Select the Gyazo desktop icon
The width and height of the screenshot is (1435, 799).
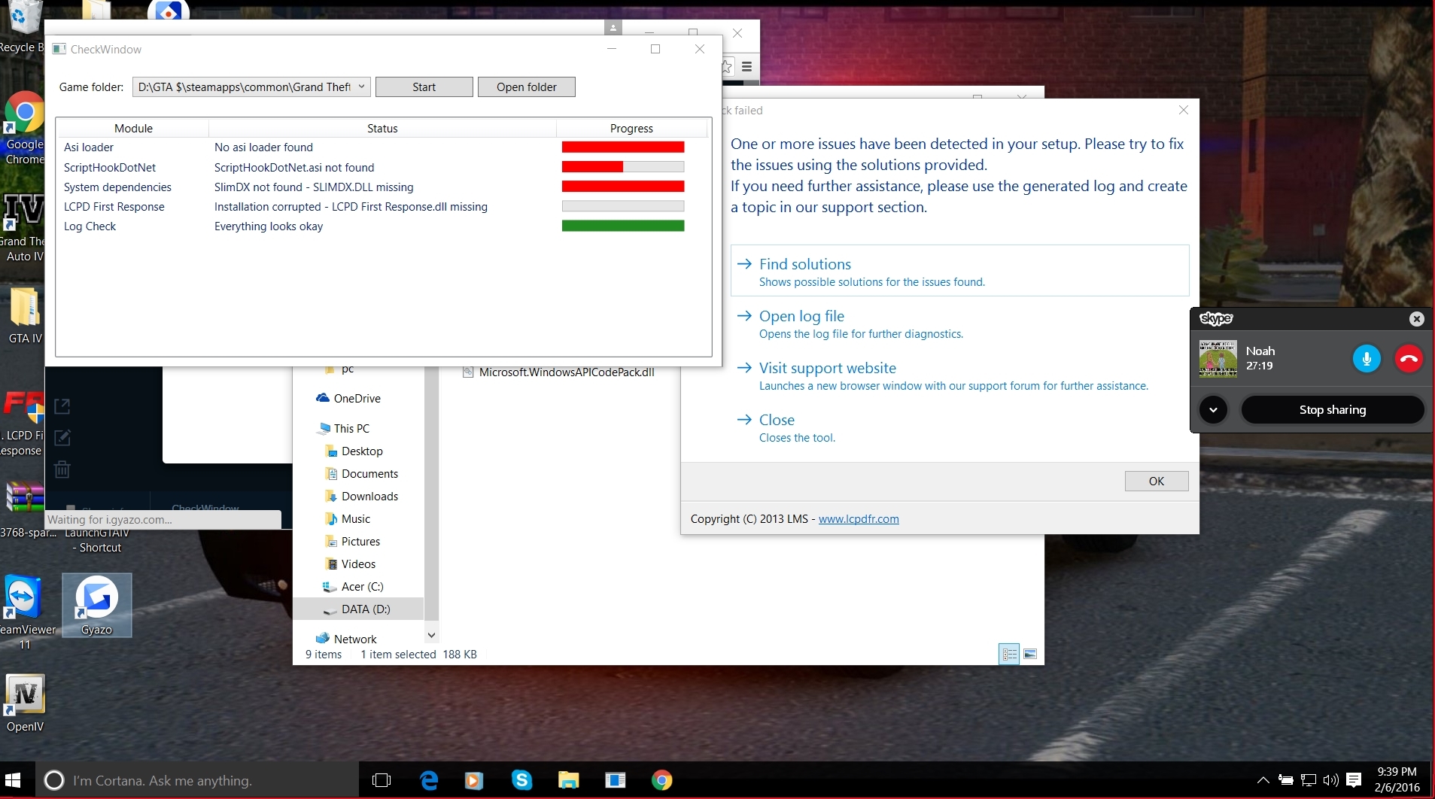click(x=96, y=606)
